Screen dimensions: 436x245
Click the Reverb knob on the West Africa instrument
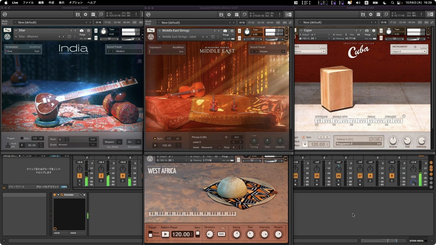tap(278, 234)
